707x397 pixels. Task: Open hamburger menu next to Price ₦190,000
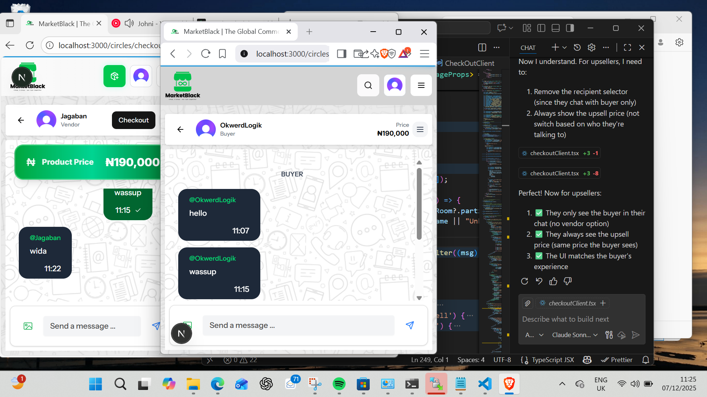click(x=420, y=129)
